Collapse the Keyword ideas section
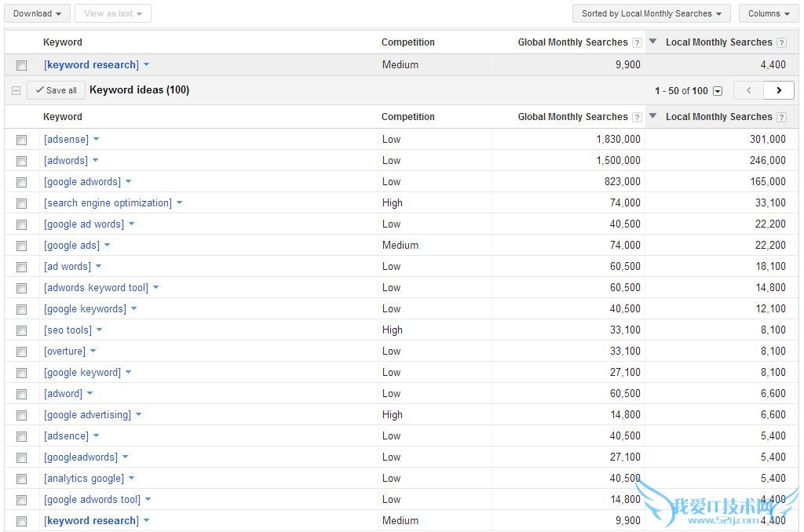804x532 pixels. 16,91
